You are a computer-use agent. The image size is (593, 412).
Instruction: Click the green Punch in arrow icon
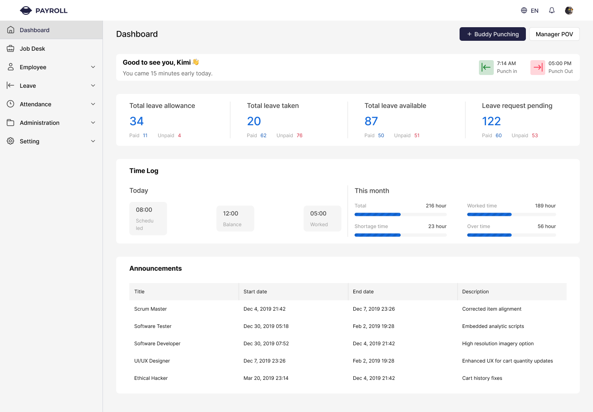[486, 67]
